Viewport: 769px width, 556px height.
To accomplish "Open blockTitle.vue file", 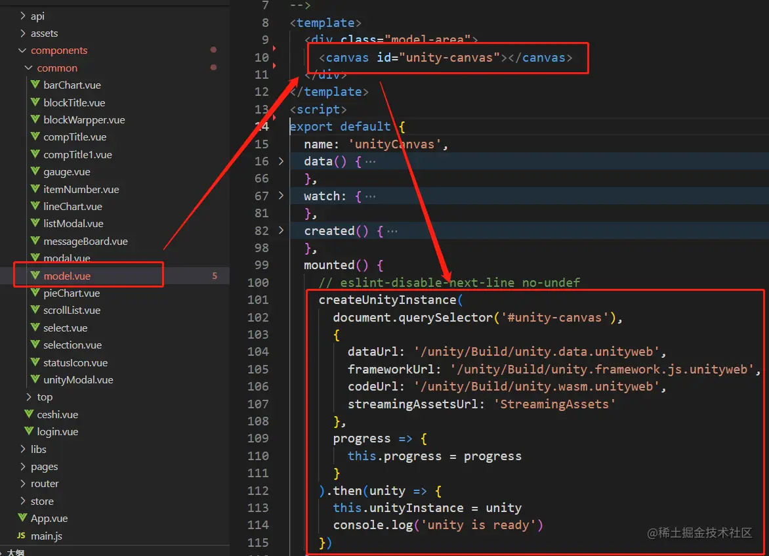I will [x=74, y=102].
